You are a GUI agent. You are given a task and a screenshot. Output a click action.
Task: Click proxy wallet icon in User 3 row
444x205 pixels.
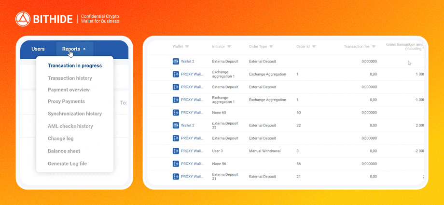click(176, 151)
